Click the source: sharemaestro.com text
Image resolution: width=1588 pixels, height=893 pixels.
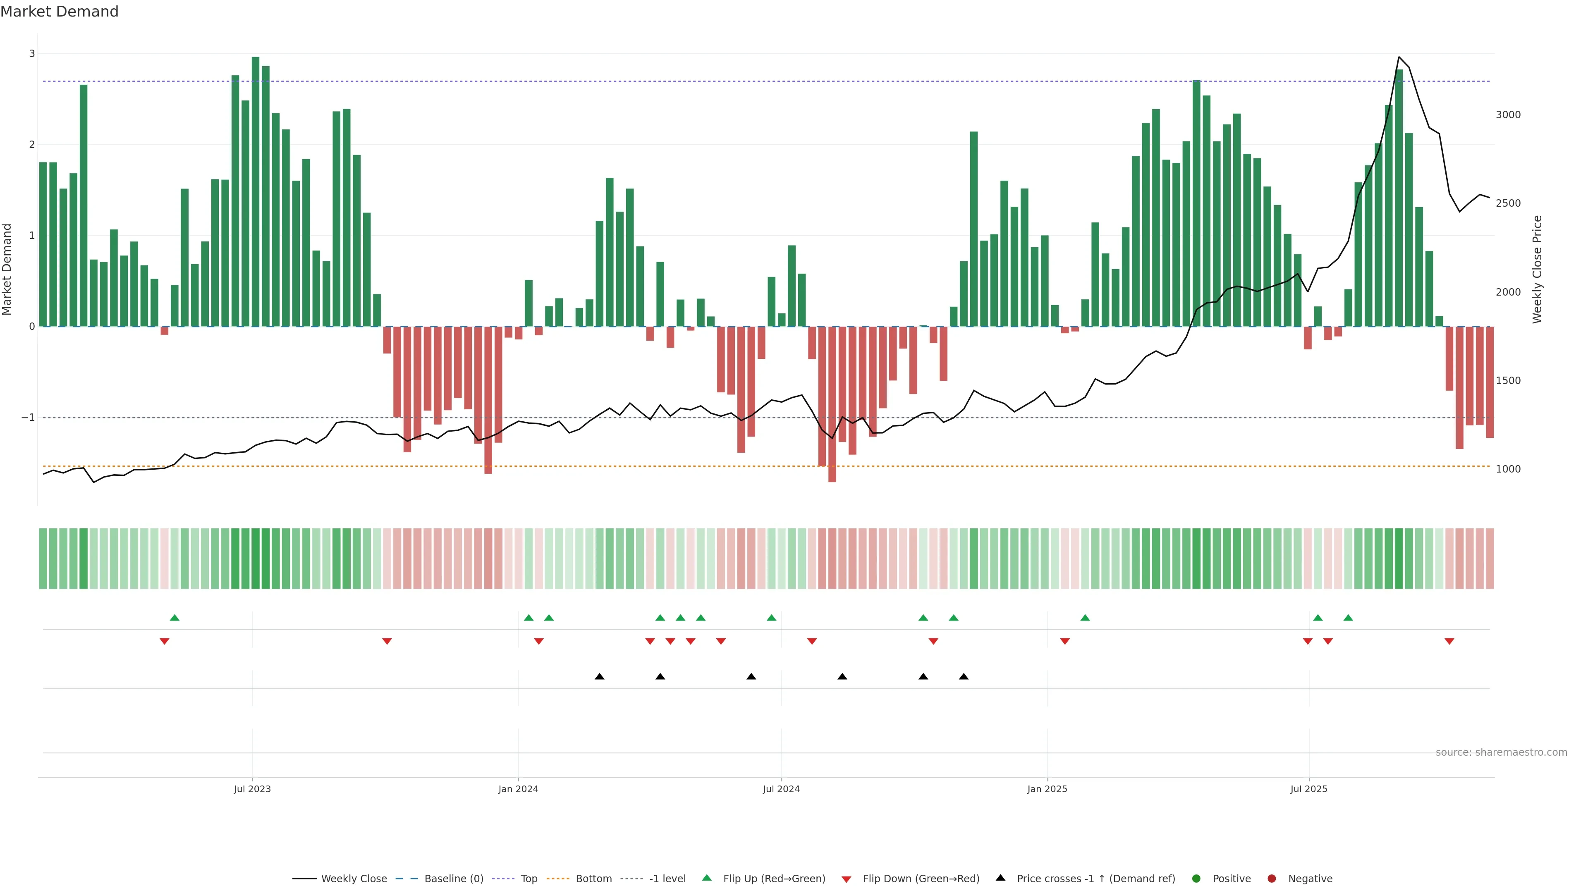point(1501,752)
